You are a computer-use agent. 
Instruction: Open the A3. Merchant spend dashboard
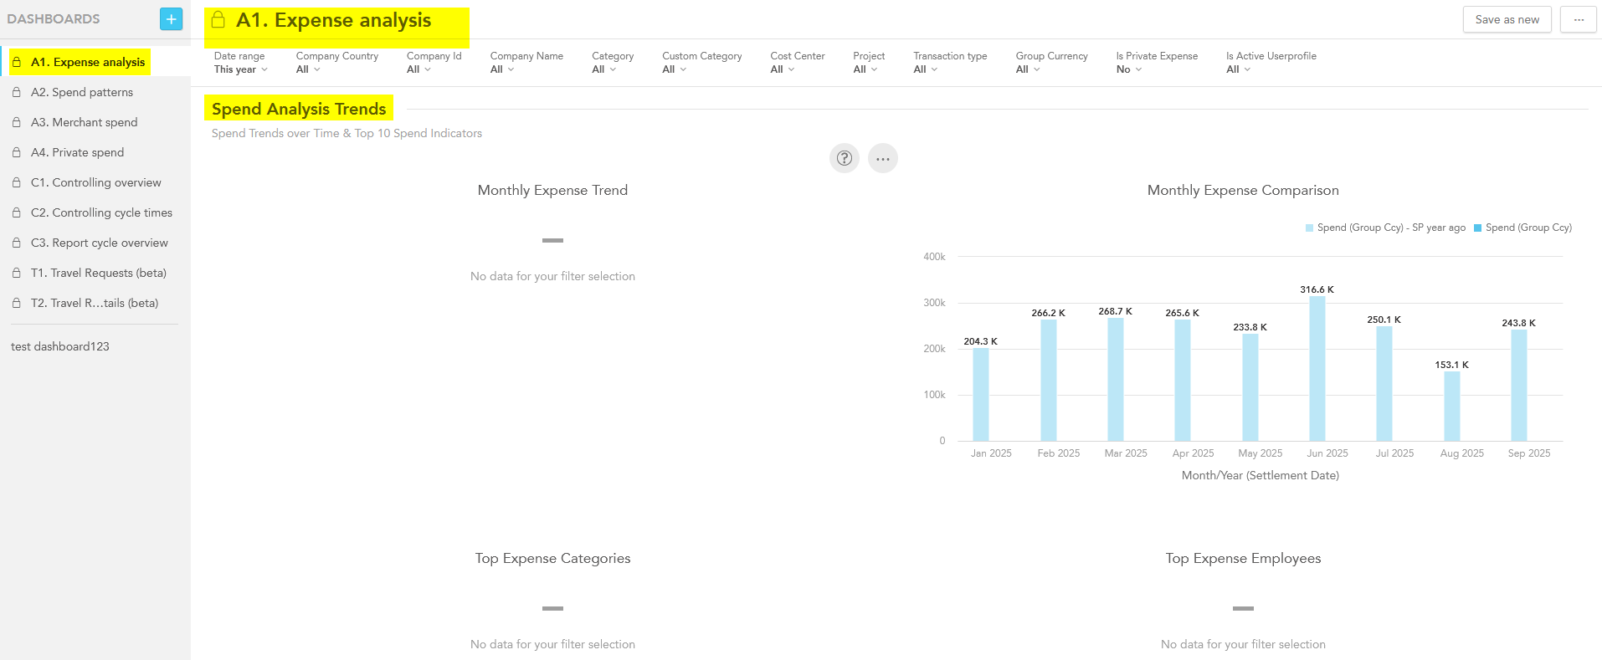[84, 122]
